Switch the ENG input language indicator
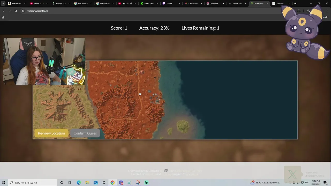The width and height of the screenshot is (331, 186). [x=307, y=183]
